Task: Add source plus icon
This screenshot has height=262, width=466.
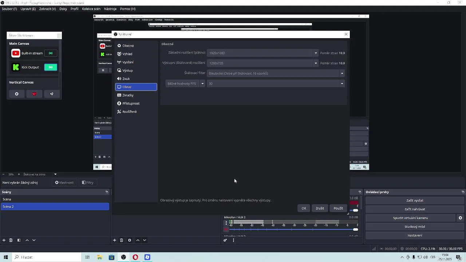Action: pyautogui.click(x=114, y=240)
